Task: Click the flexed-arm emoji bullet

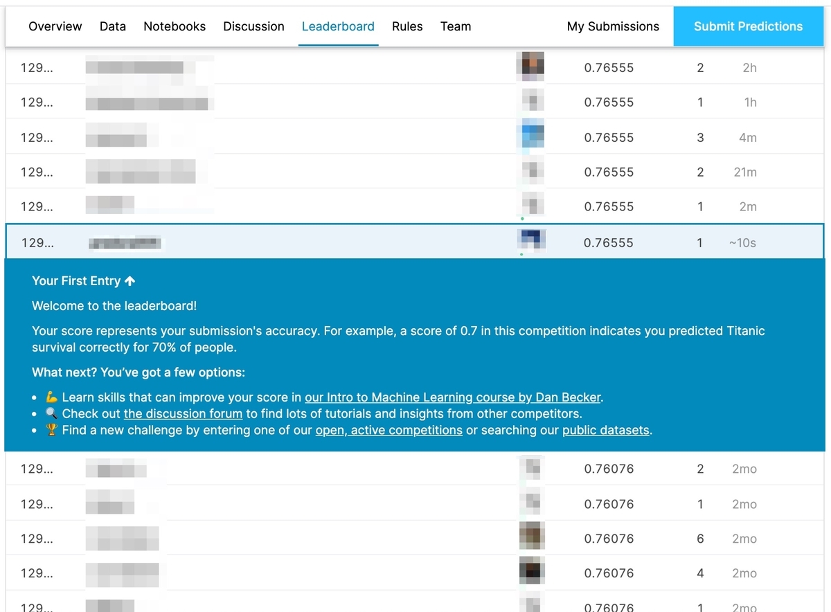Action: pyautogui.click(x=52, y=397)
